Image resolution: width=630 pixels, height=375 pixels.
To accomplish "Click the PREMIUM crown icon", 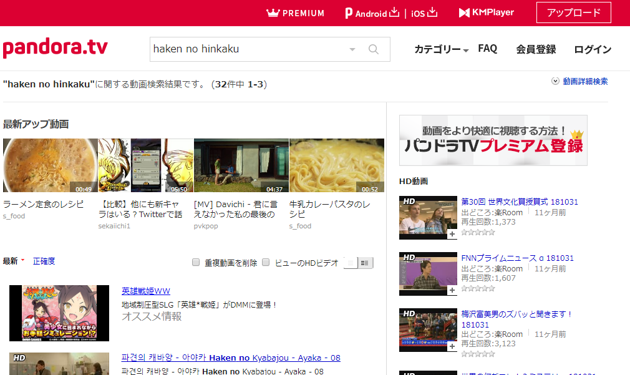I will coord(273,13).
